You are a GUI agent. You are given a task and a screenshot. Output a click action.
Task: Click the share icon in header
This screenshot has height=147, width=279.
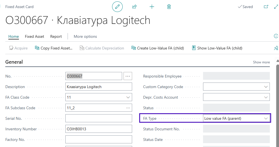[x=135, y=7]
